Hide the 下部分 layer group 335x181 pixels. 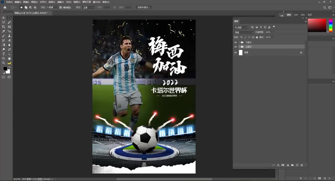235,42
